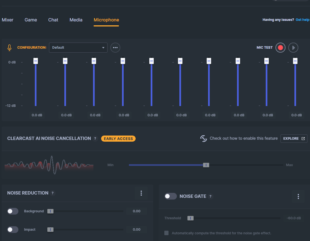Open the Default configuration dropdown
The image size is (310, 241).
[x=78, y=48]
